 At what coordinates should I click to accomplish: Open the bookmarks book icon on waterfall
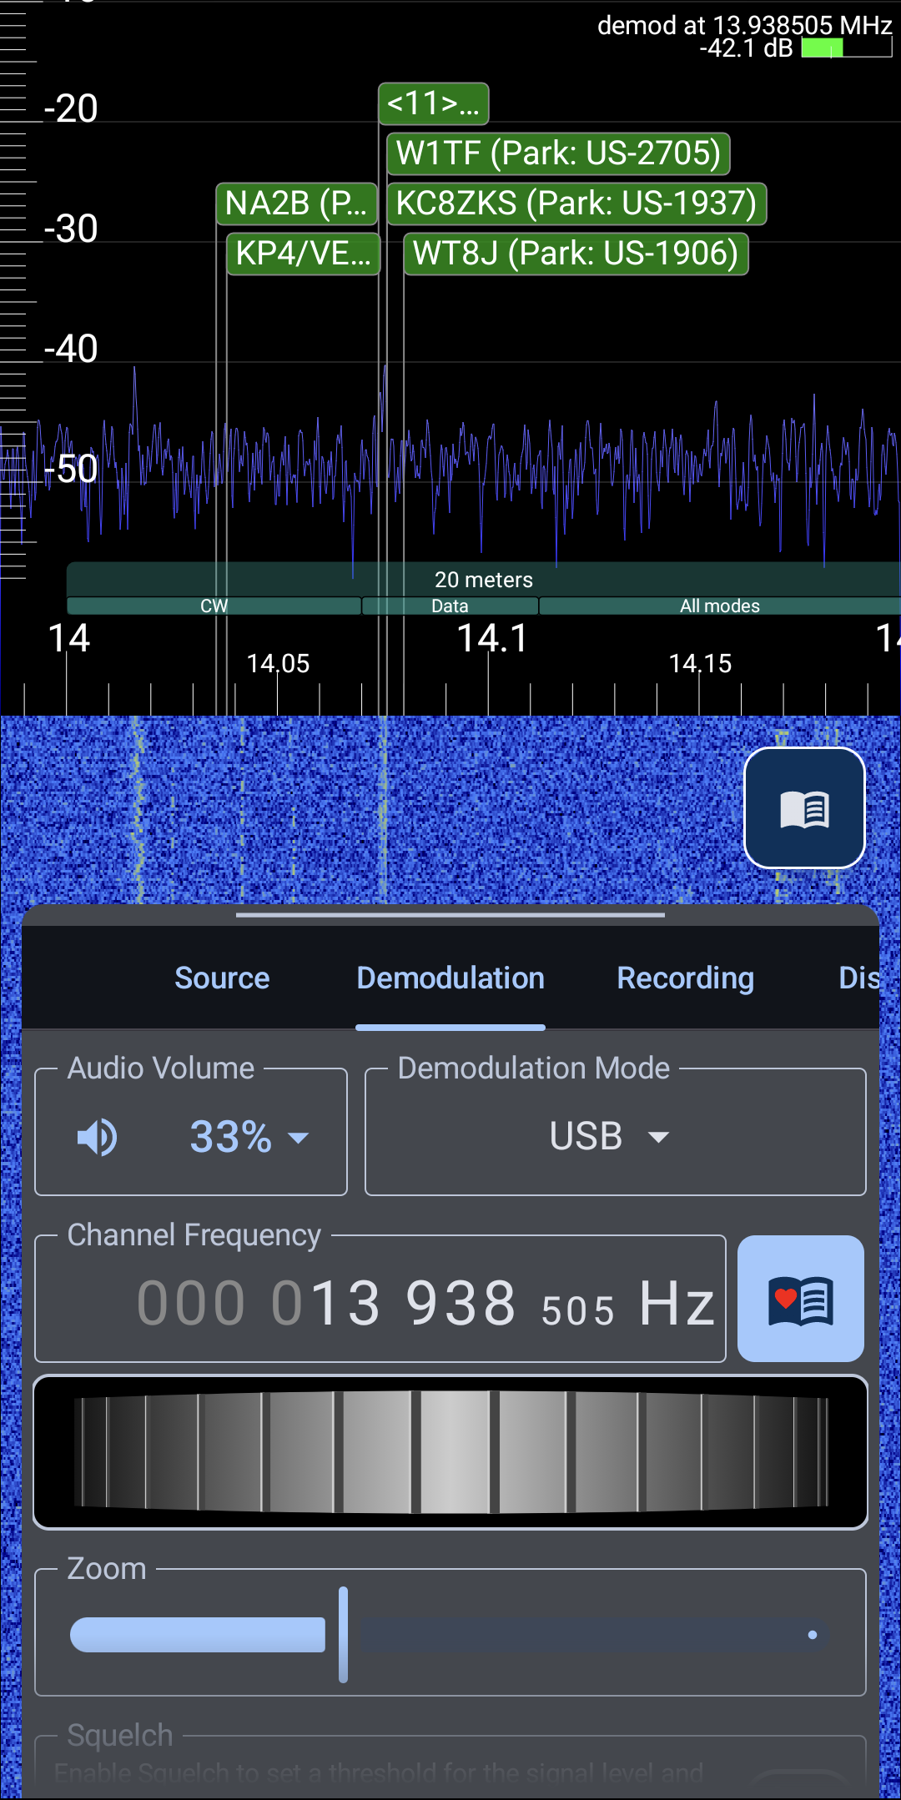pos(803,808)
